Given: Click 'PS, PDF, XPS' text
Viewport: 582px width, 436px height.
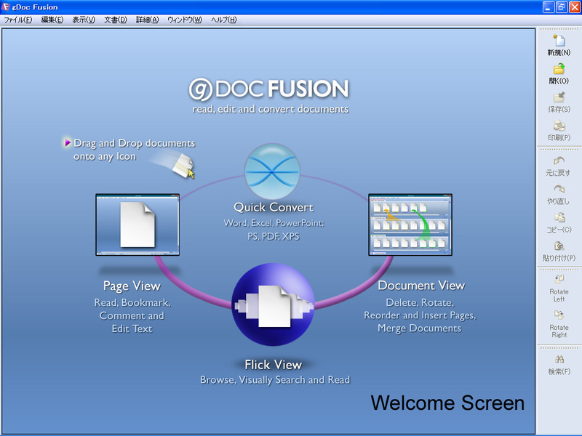Looking at the screenshot, I should coord(274,236).
